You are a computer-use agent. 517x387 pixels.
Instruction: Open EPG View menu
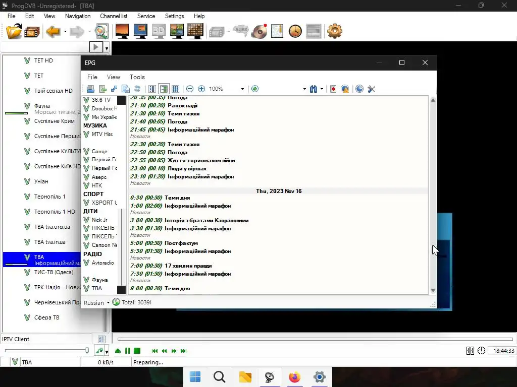pyautogui.click(x=114, y=77)
